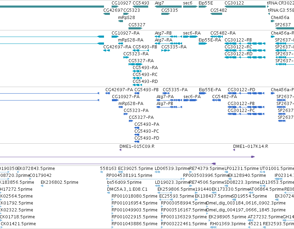Viewport: 294px width, 229px height.
Task: Select the CG5493-RB transcript label
Action: coord(145,47)
